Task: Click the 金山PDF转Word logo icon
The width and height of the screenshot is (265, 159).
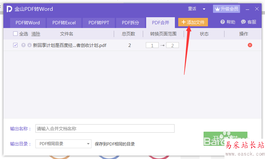Action: pyautogui.click(x=9, y=9)
